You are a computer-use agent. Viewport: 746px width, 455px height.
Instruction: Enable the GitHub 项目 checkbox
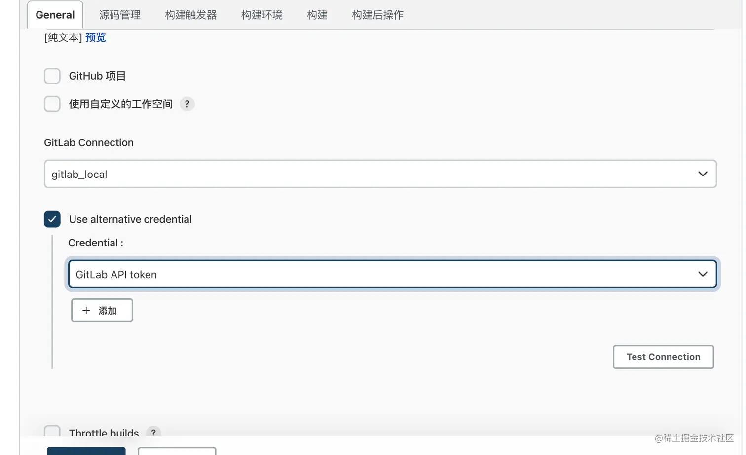tap(52, 76)
